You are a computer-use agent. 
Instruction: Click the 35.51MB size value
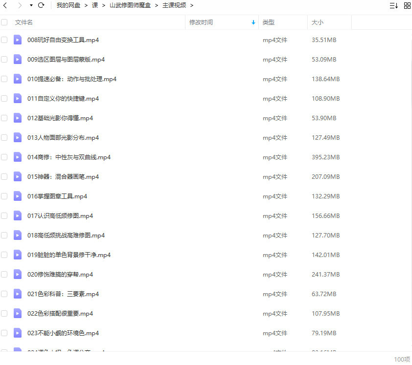pos(324,40)
